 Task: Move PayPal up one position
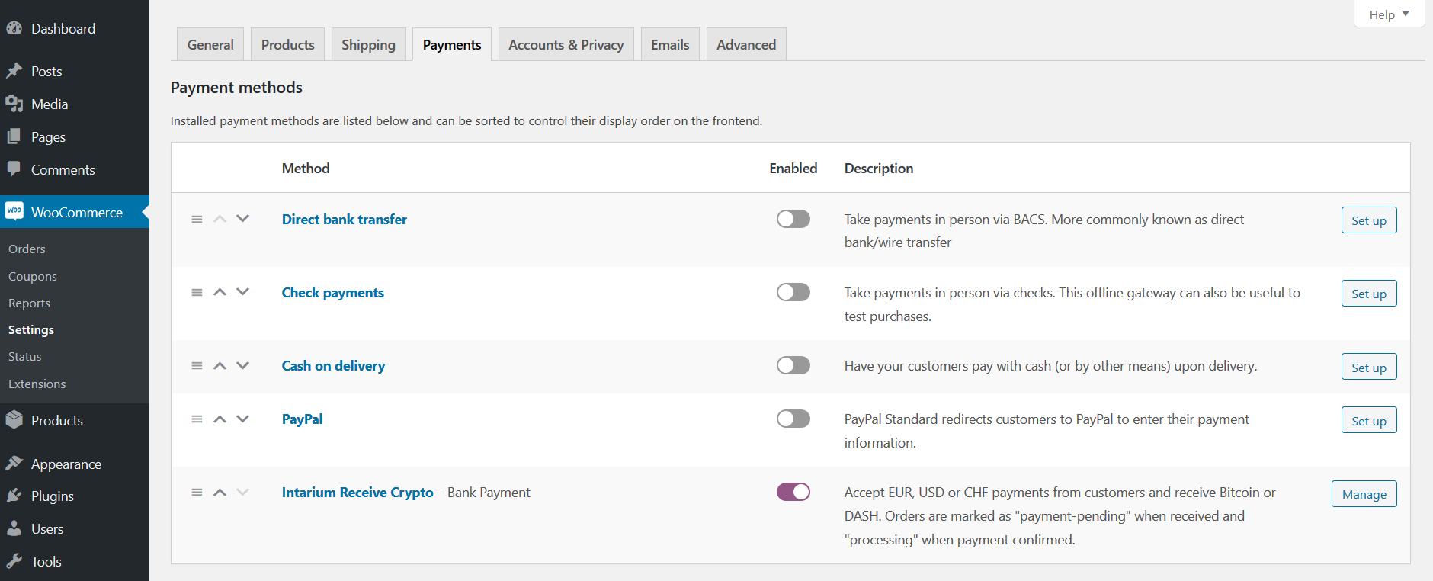coord(220,419)
